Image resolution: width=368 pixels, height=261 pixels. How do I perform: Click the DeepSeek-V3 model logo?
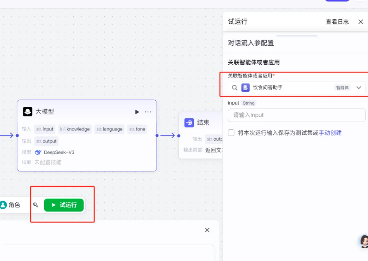coord(38,152)
